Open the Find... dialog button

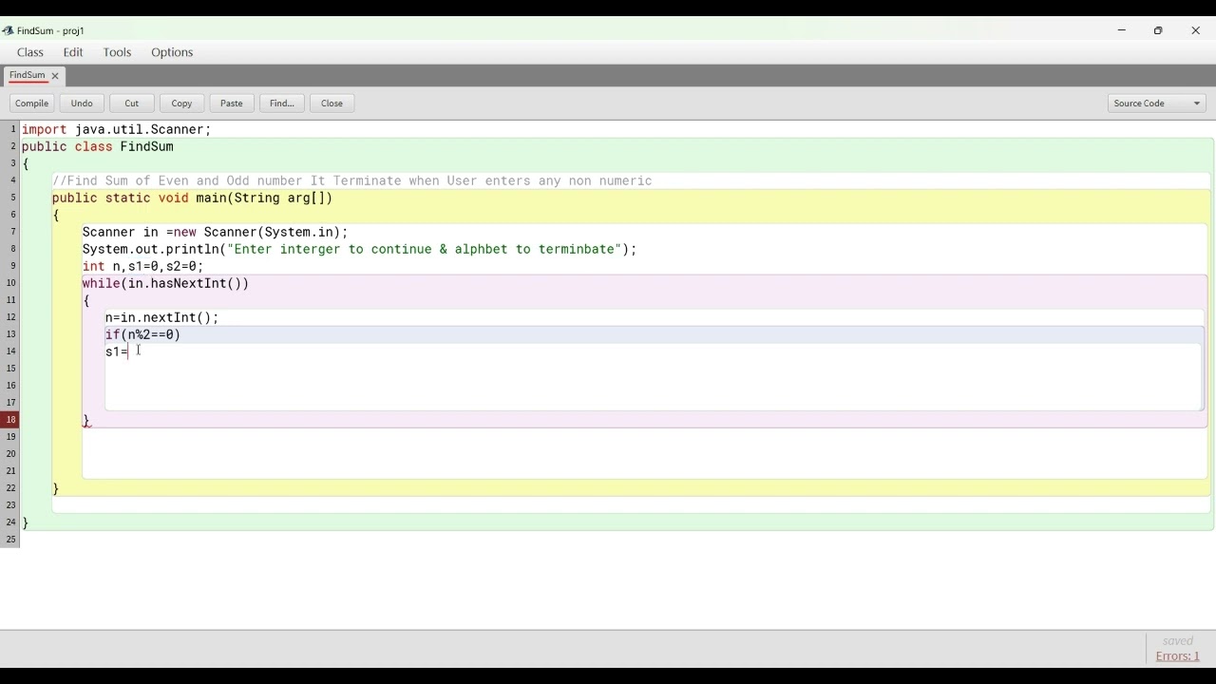282,104
